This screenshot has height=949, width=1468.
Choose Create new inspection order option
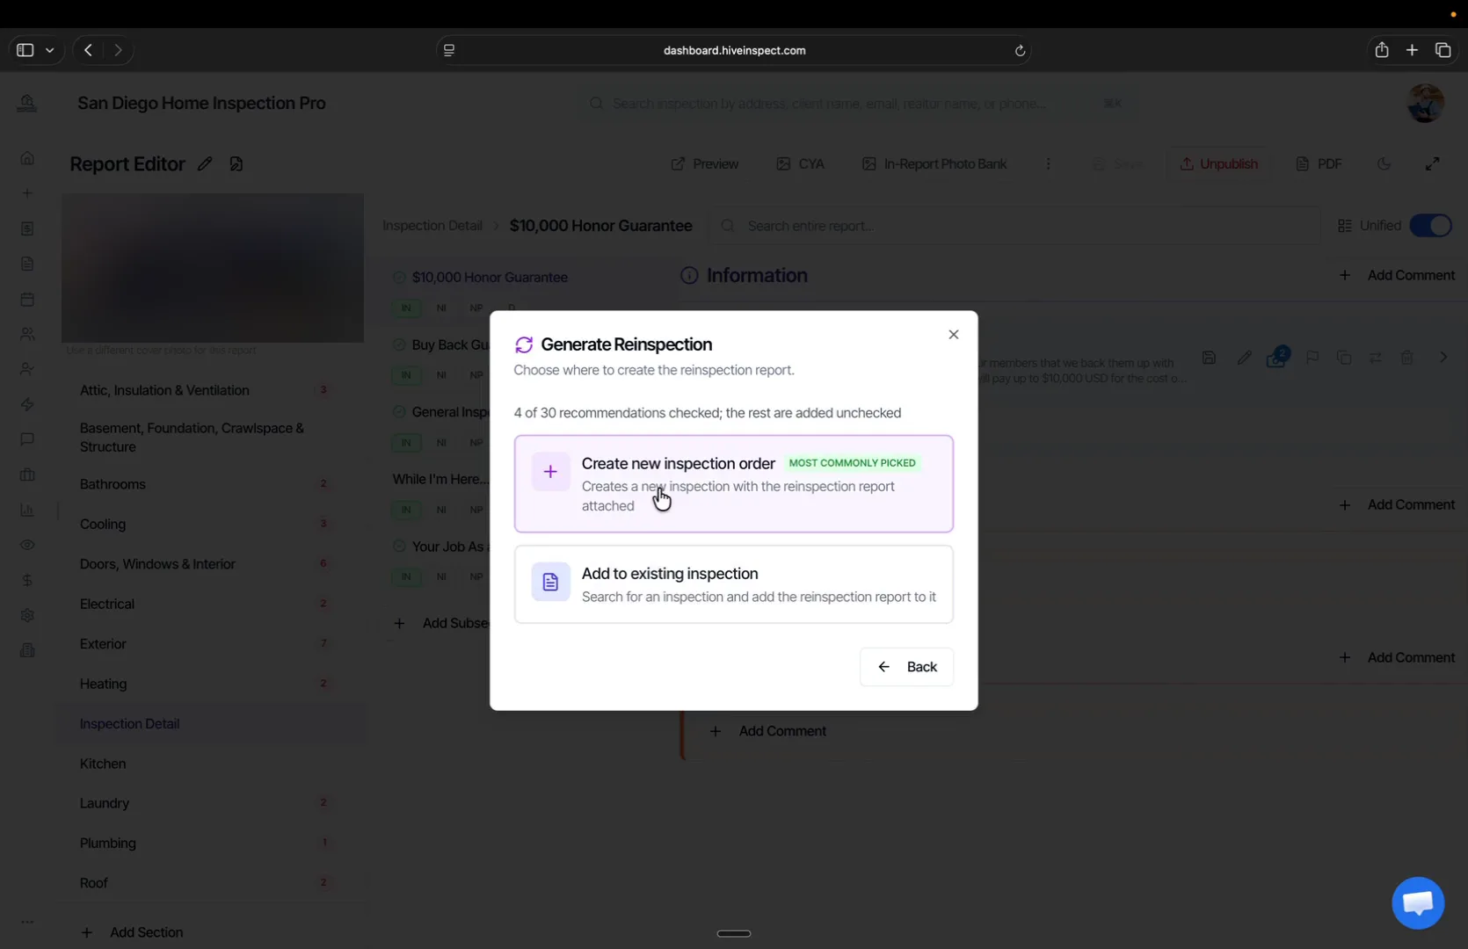pos(733,483)
